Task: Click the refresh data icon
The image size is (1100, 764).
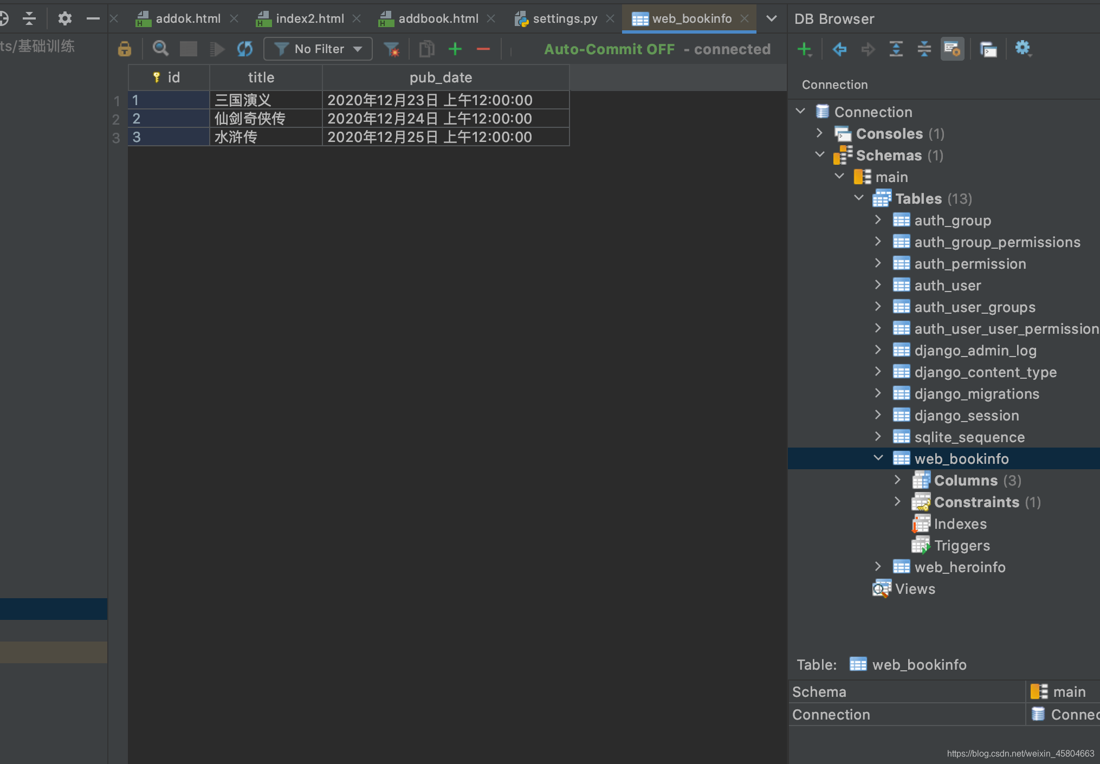Action: coord(245,49)
